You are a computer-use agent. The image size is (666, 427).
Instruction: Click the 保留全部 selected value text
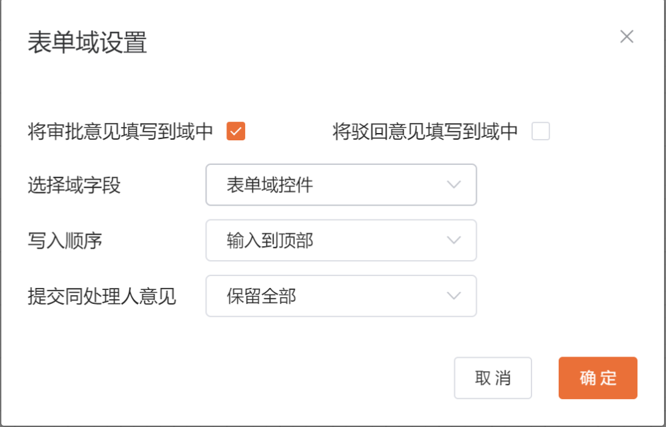[261, 296]
